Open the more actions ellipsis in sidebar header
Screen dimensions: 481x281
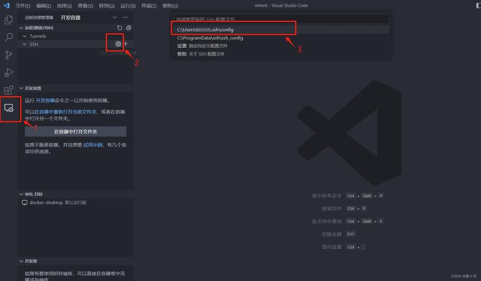tap(125, 17)
